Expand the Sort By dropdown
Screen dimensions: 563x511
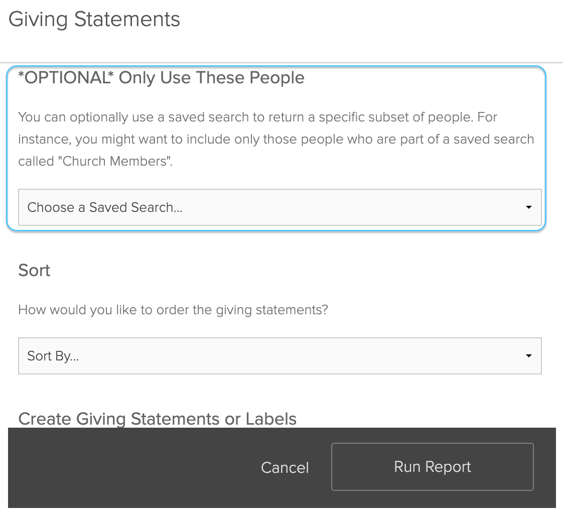point(280,355)
